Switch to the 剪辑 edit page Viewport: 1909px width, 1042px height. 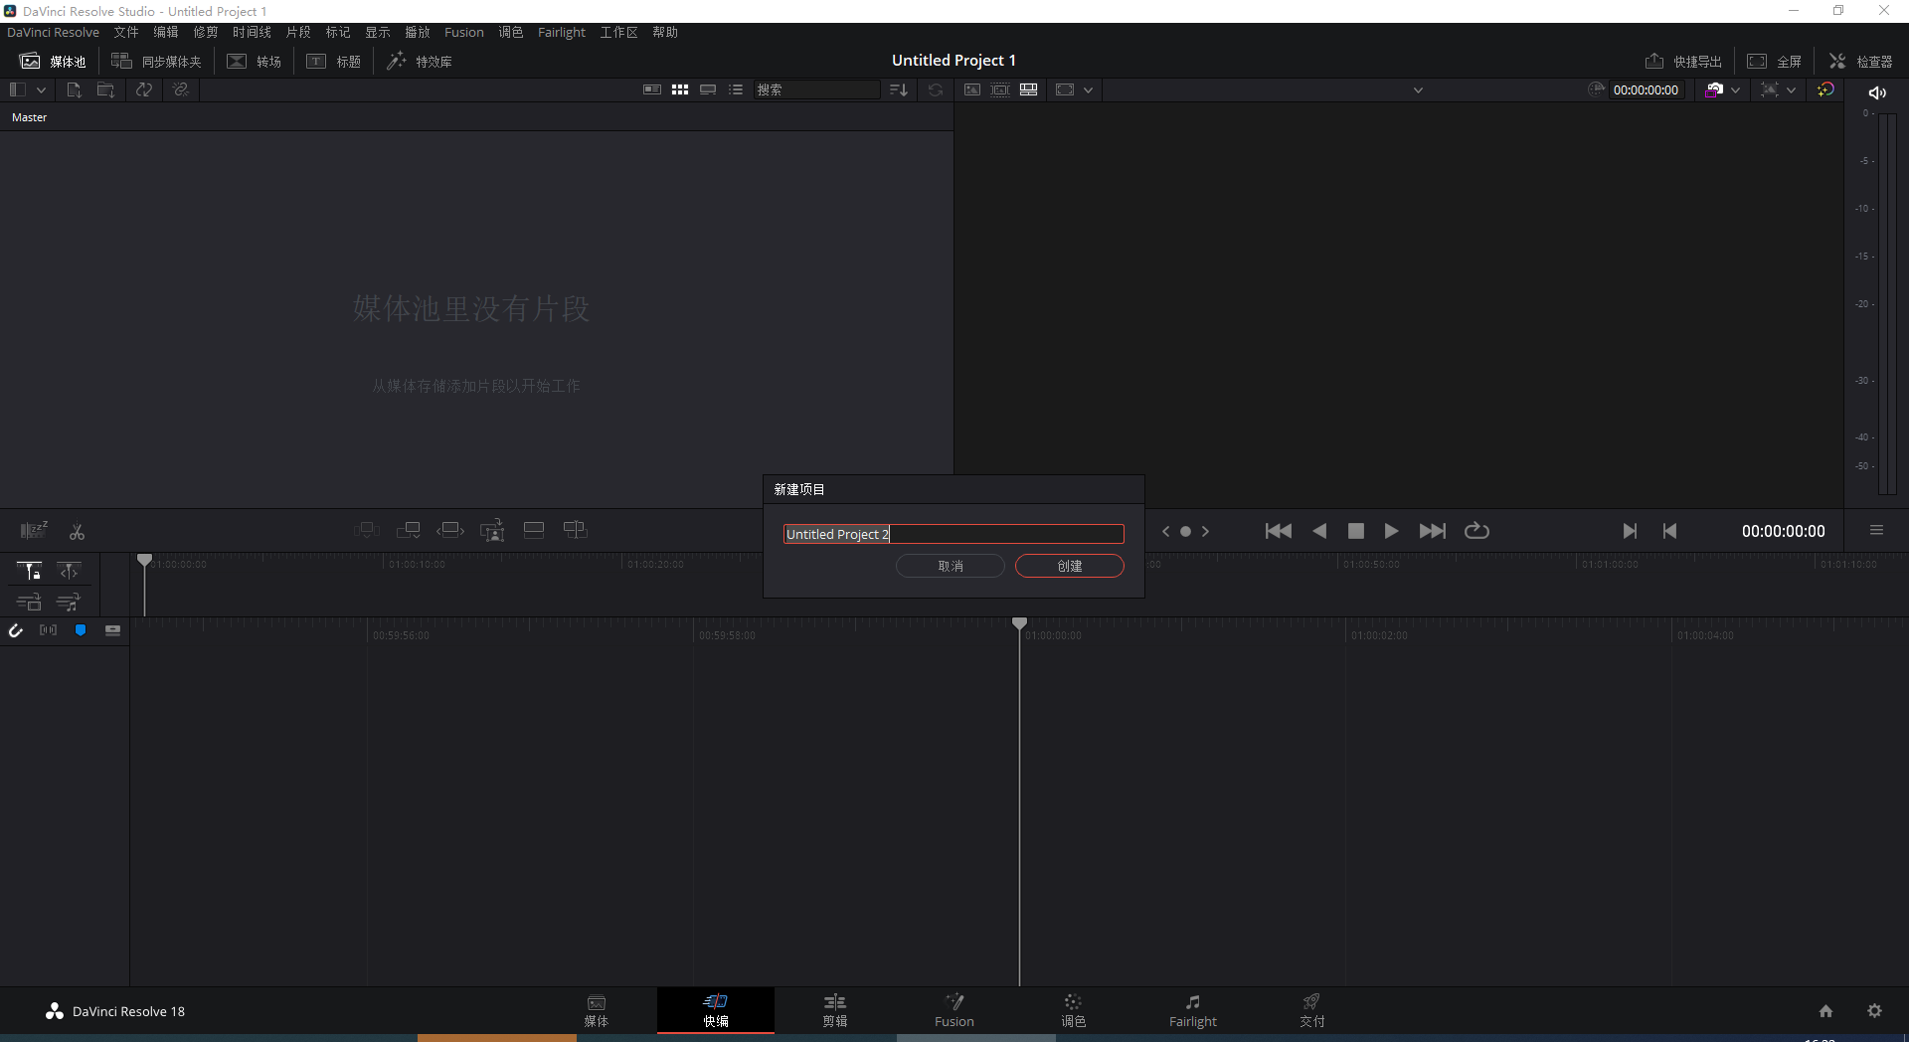click(835, 1010)
